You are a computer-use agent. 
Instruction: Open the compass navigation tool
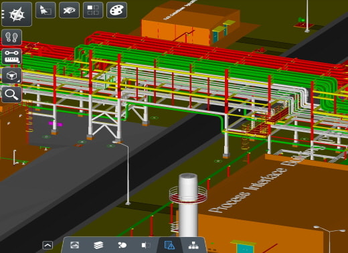(17, 14)
